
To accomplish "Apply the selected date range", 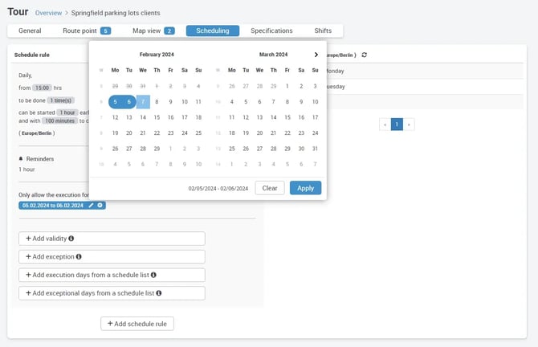I will pyautogui.click(x=305, y=188).
